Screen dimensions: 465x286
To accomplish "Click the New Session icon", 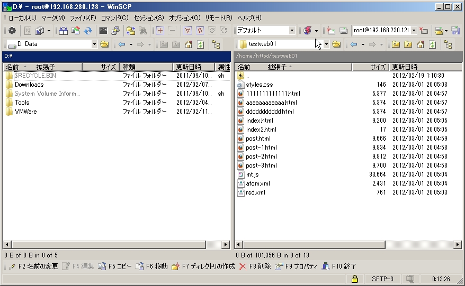I will [x=330, y=30].
